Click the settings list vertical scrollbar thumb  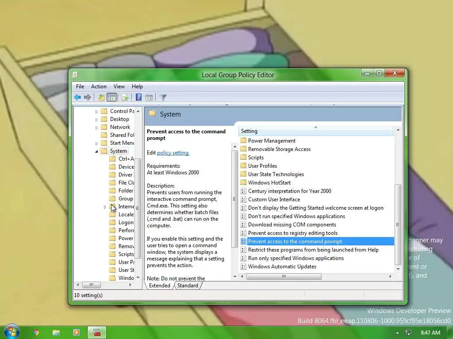(x=398, y=224)
